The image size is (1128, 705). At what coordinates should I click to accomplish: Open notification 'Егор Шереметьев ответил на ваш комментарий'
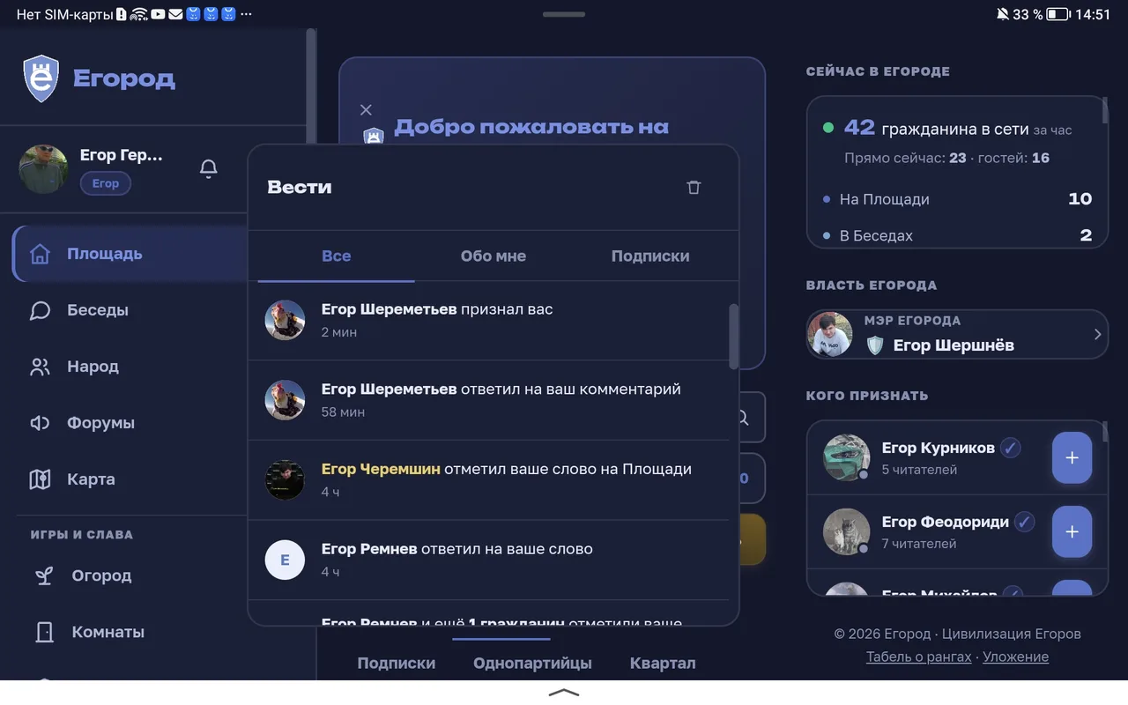pos(489,400)
